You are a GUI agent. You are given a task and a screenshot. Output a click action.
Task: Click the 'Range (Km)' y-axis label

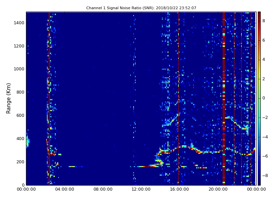tap(8, 98)
